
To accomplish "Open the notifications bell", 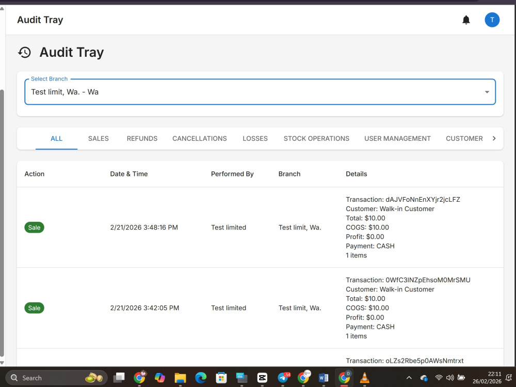I will pyautogui.click(x=466, y=20).
